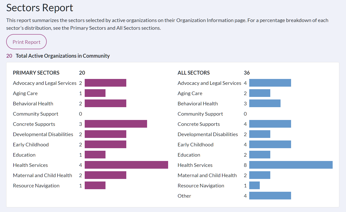
Task: Click the Resource Navigation purple bar
Action: pyautogui.click(x=95, y=185)
